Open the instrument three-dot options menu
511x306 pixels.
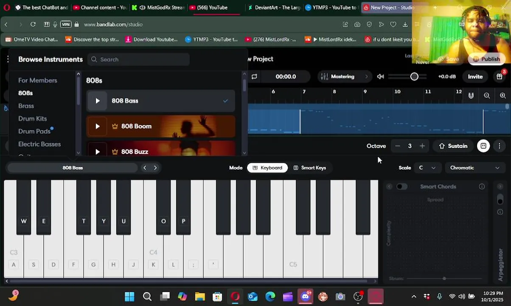point(500,146)
